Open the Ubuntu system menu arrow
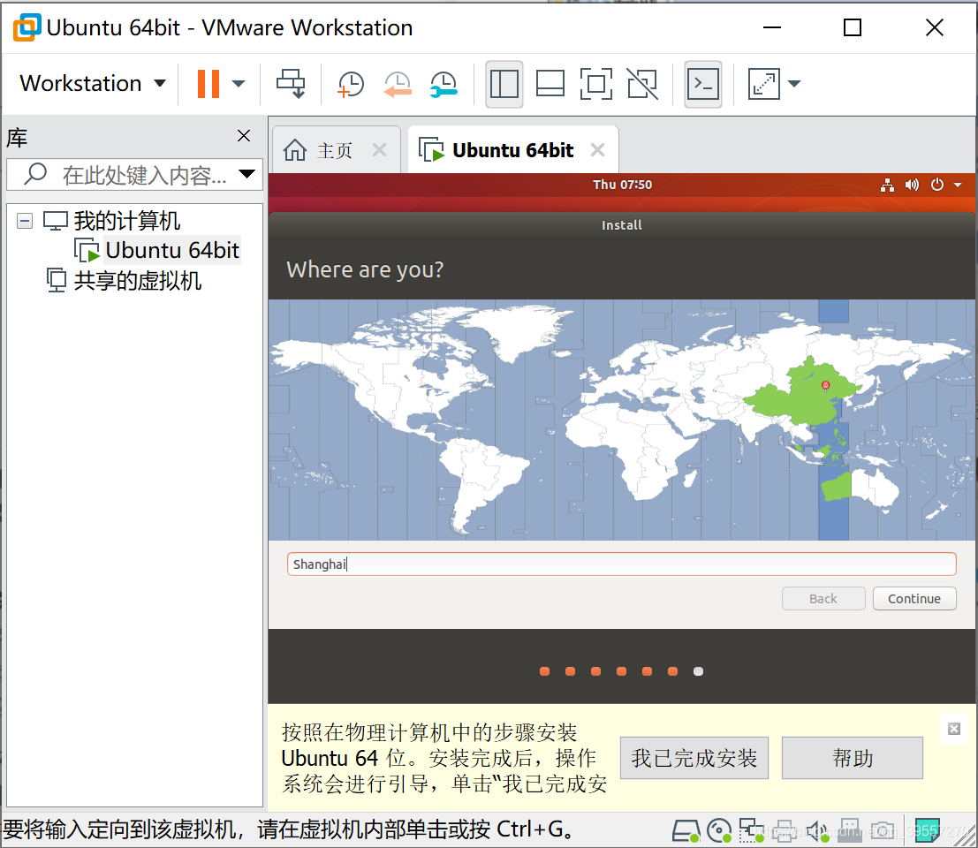Viewport: 978px width, 848px height. (958, 185)
